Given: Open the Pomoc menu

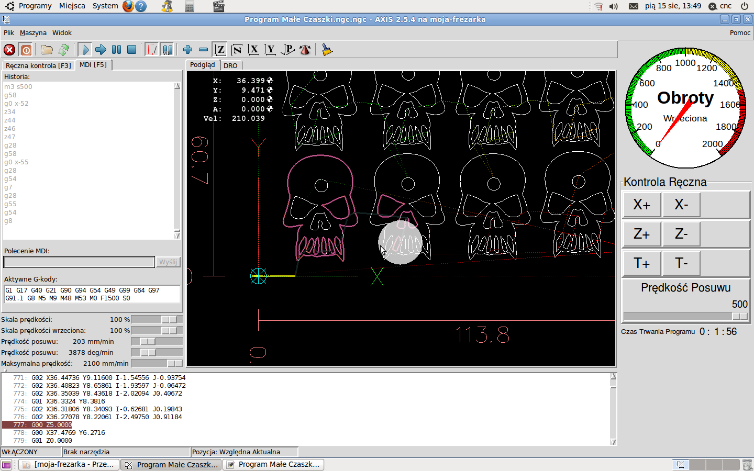Looking at the screenshot, I should pos(740,32).
